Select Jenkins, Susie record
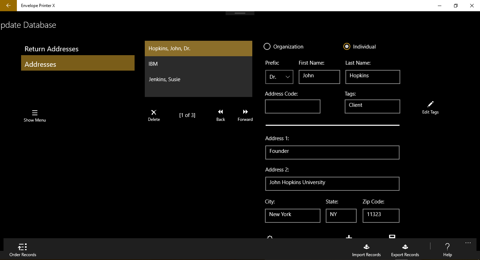 (x=199, y=79)
